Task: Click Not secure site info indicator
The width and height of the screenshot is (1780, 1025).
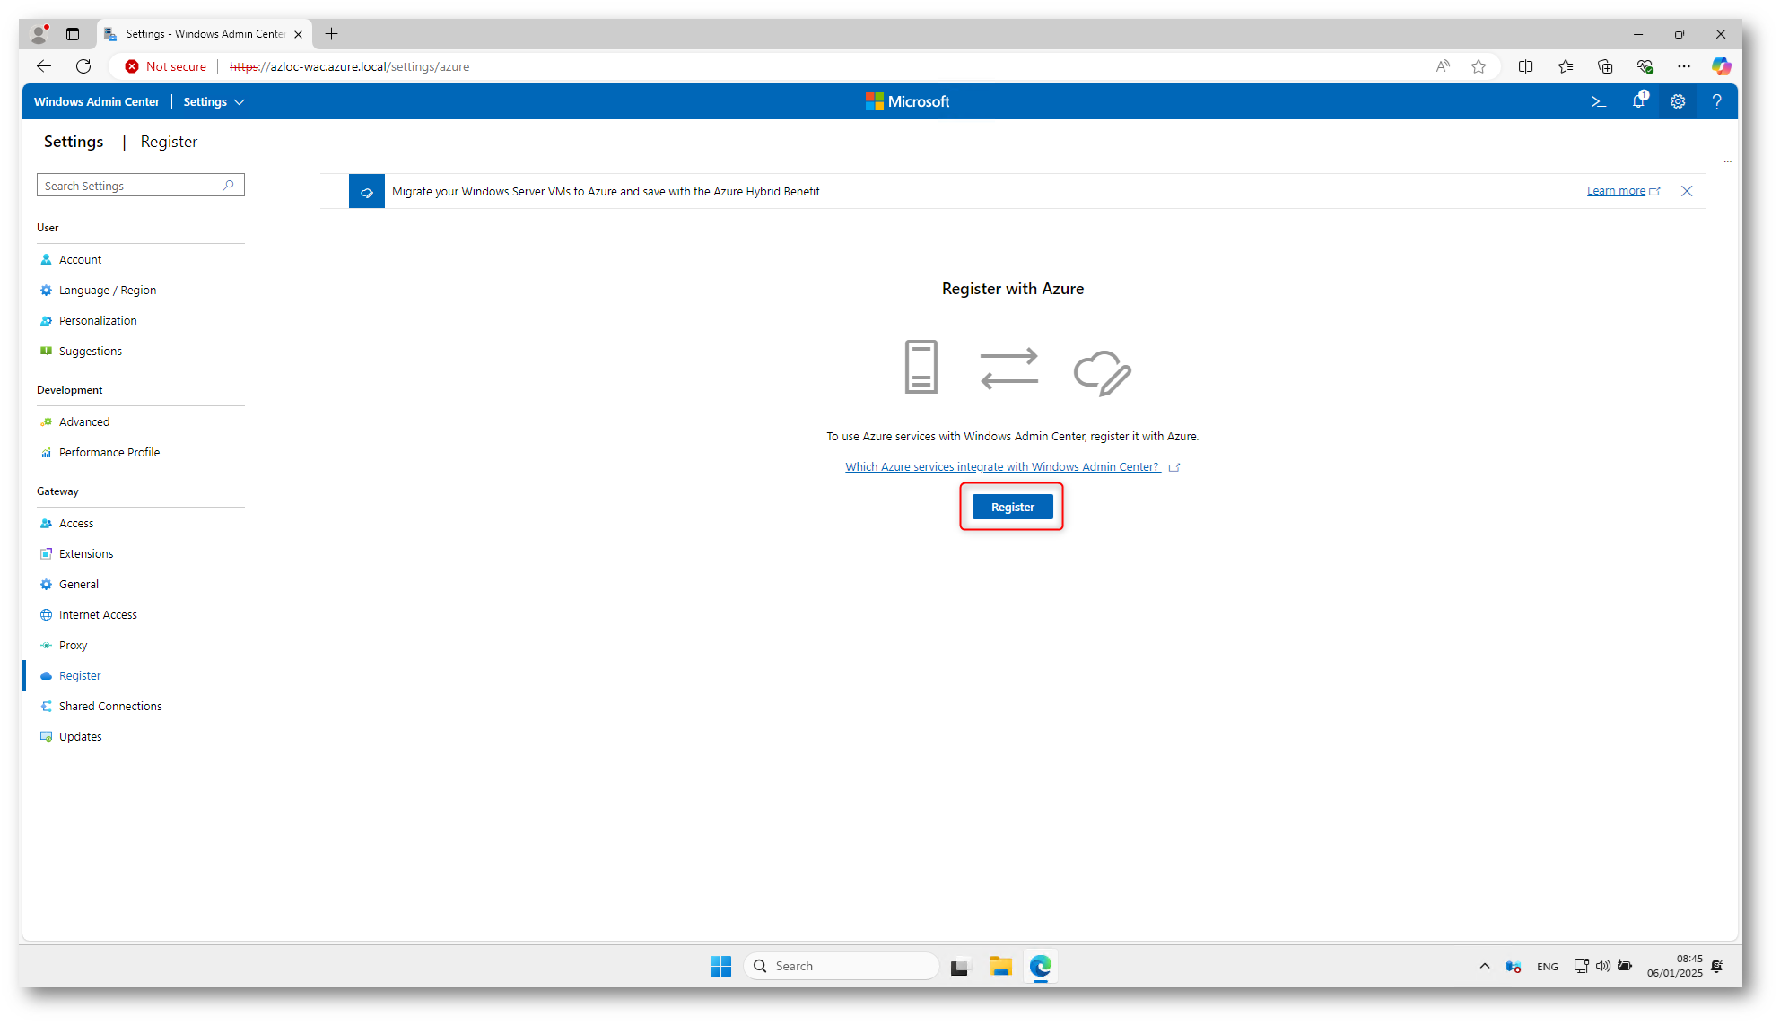Action: coord(166,66)
